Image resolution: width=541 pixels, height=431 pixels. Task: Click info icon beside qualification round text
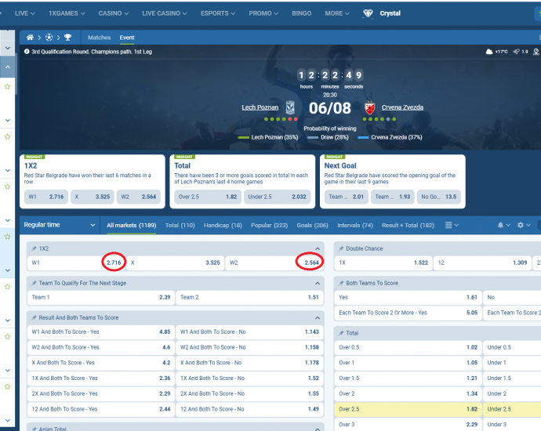pyautogui.click(x=27, y=52)
